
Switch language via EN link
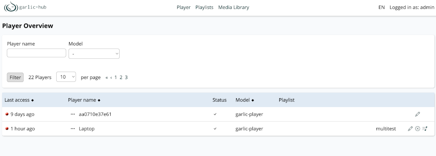pos(381,8)
